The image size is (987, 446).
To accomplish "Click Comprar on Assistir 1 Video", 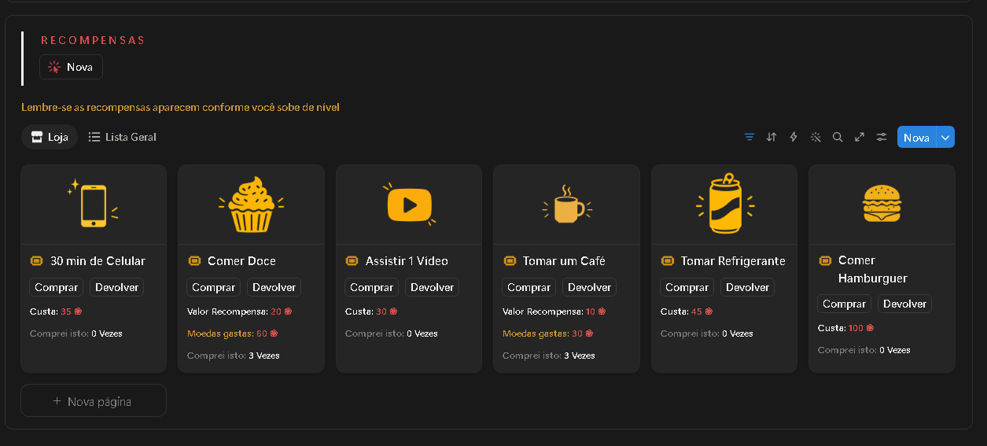I will 372,287.
